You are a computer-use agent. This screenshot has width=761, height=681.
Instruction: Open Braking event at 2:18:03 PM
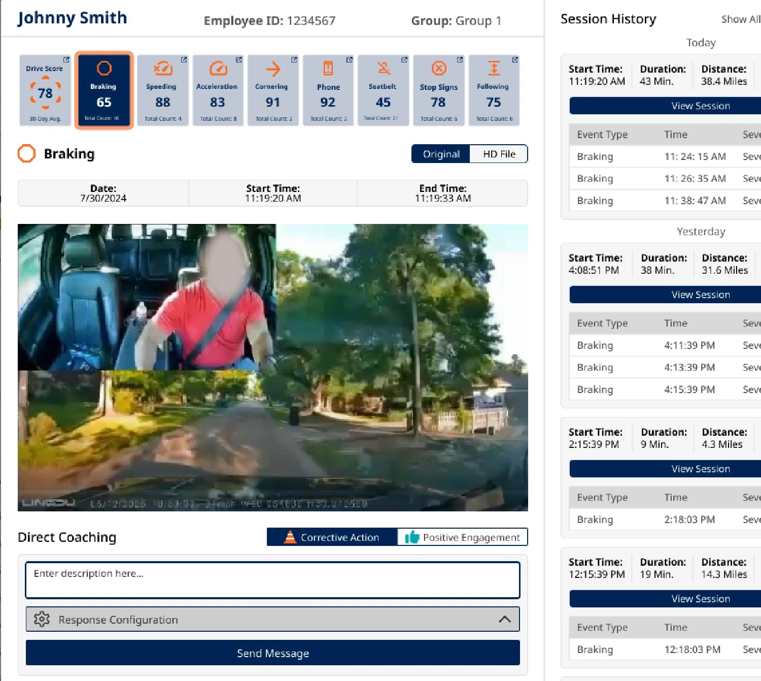click(x=665, y=520)
